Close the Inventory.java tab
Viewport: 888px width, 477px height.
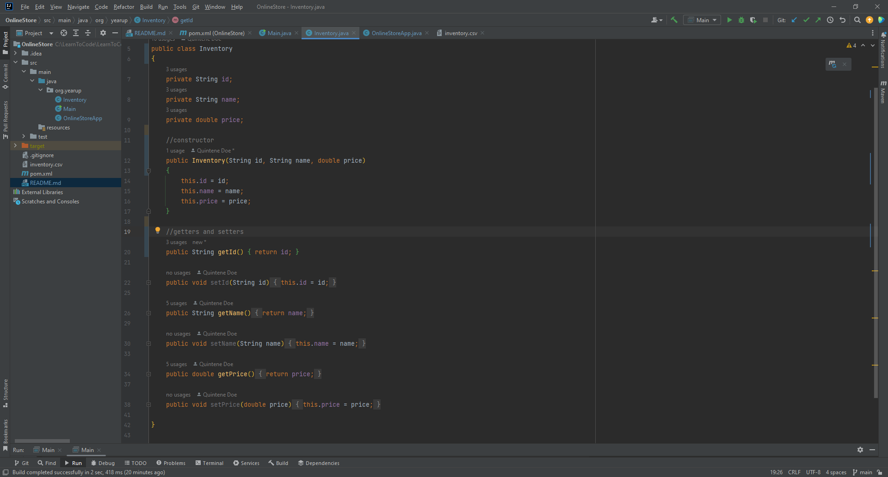[x=354, y=33]
